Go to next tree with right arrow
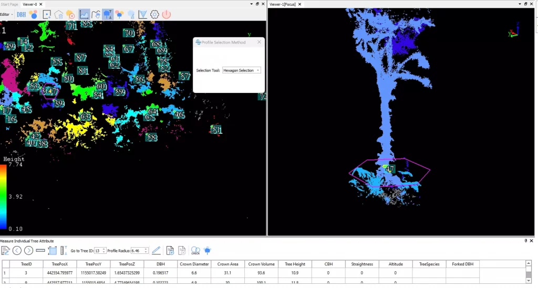This screenshot has width=538, height=288. (x=28, y=251)
